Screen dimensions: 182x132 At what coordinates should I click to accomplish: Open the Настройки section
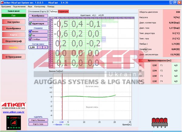(x=14, y=22)
